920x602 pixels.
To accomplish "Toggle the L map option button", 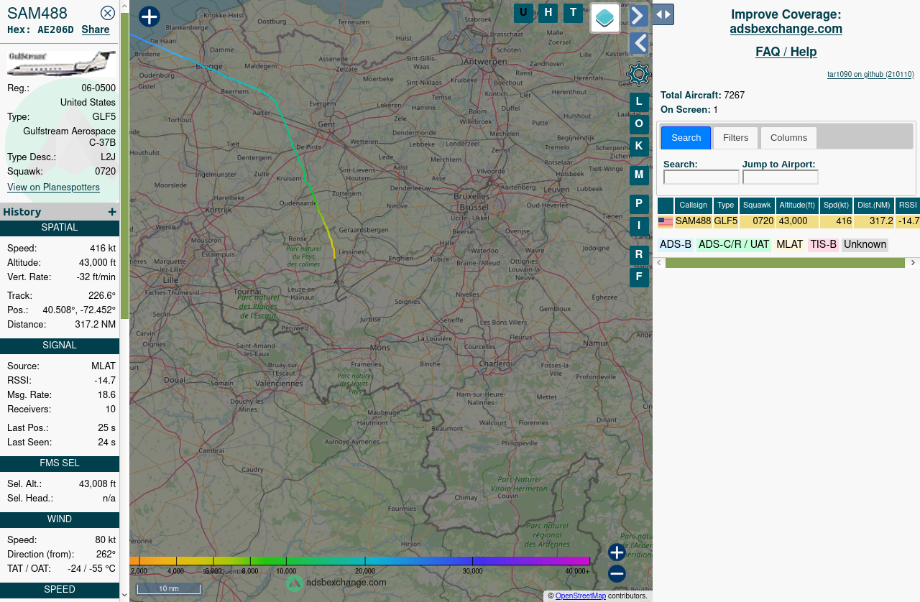I will [x=639, y=102].
